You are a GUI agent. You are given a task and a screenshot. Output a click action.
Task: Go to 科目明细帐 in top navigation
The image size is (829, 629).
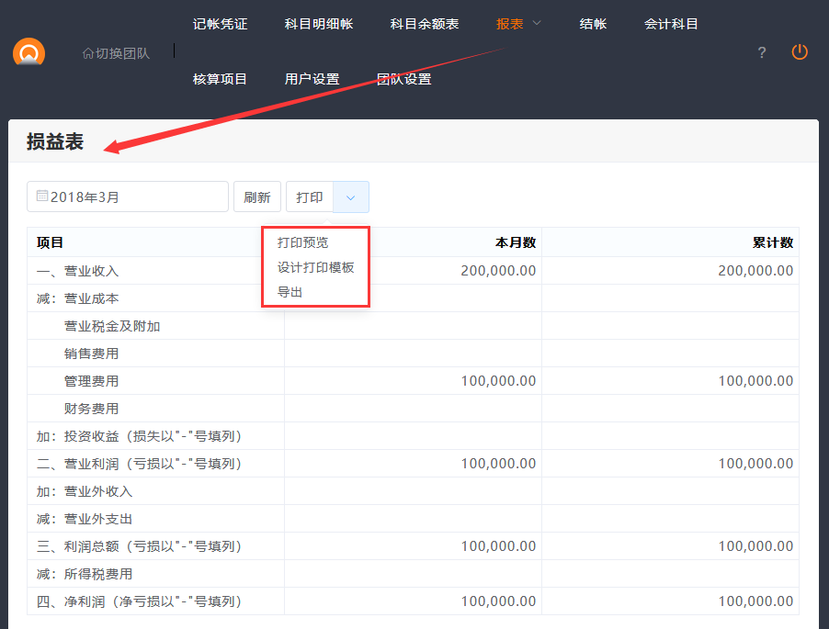[x=318, y=24]
